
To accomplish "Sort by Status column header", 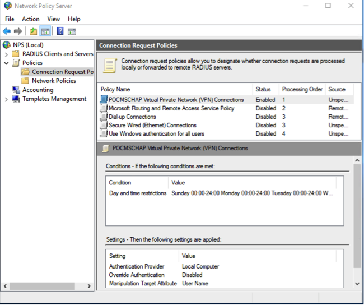I will pos(266,89).
